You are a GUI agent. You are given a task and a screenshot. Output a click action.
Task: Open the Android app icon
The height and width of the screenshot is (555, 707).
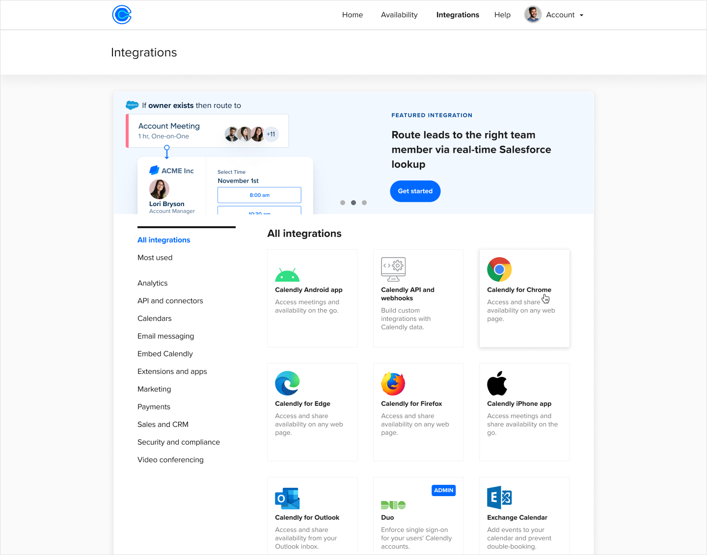click(287, 274)
